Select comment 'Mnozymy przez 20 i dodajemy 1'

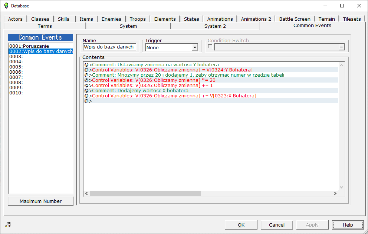click(211, 75)
